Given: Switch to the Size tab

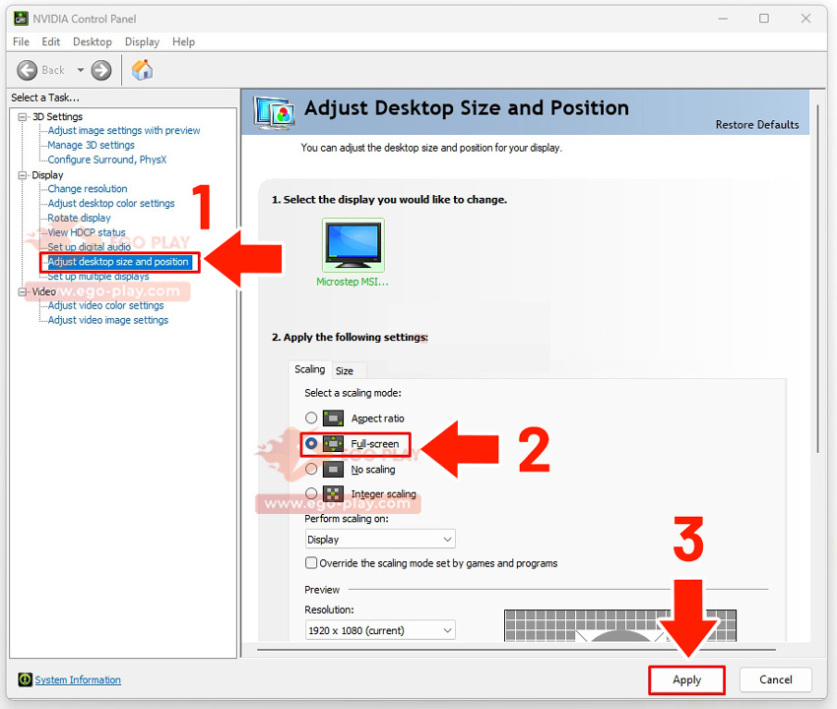Looking at the screenshot, I should tap(344, 371).
